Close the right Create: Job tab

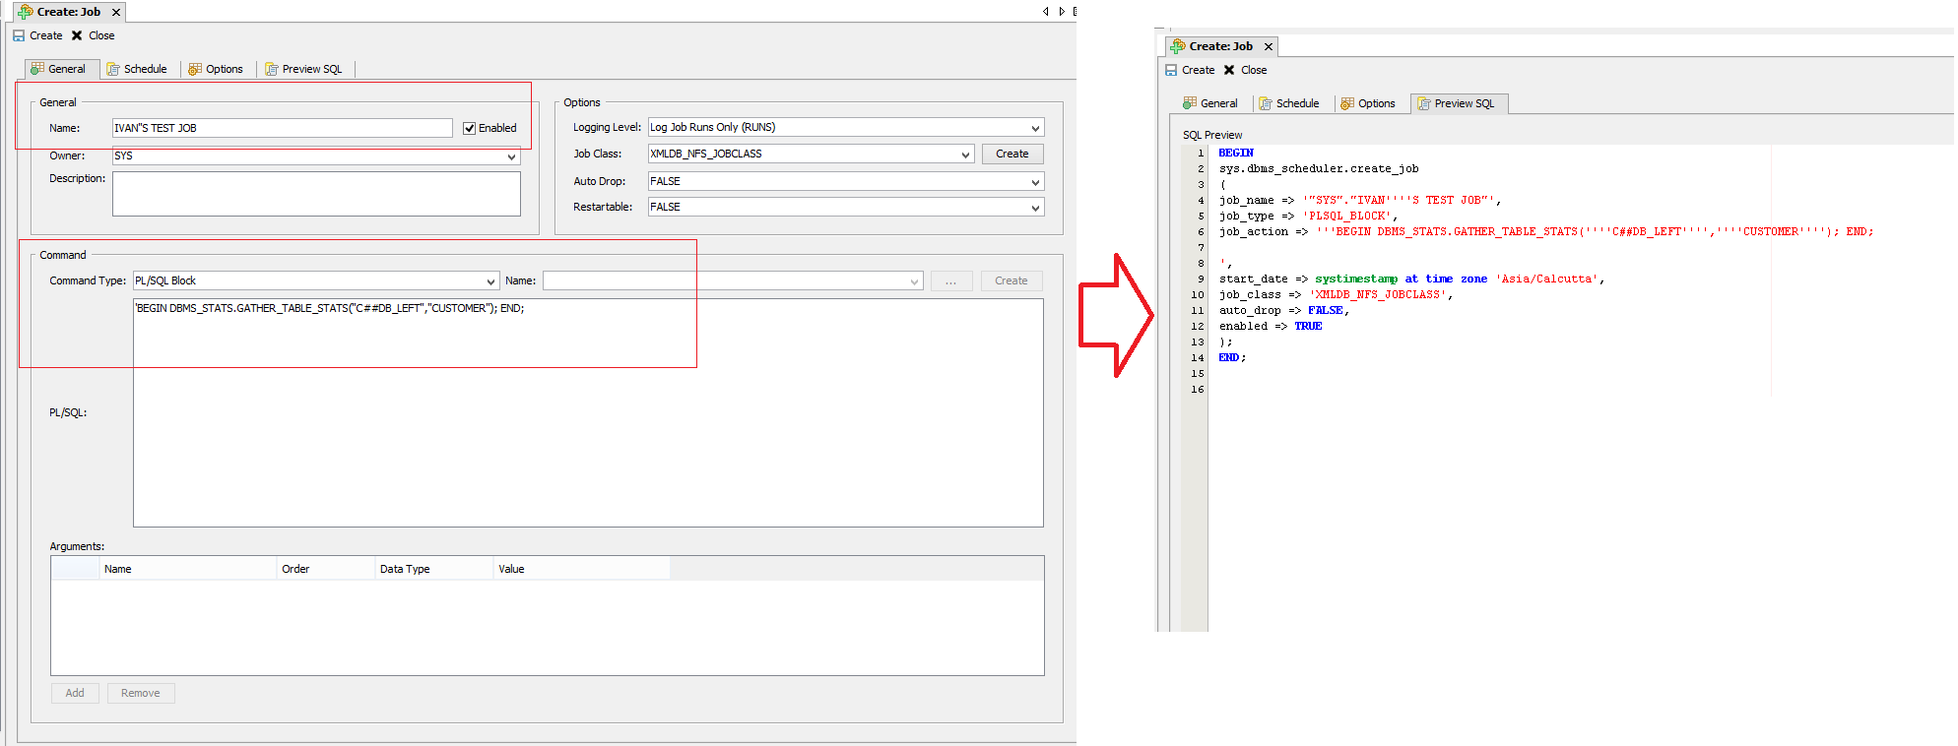click(x=1269, y=46)
